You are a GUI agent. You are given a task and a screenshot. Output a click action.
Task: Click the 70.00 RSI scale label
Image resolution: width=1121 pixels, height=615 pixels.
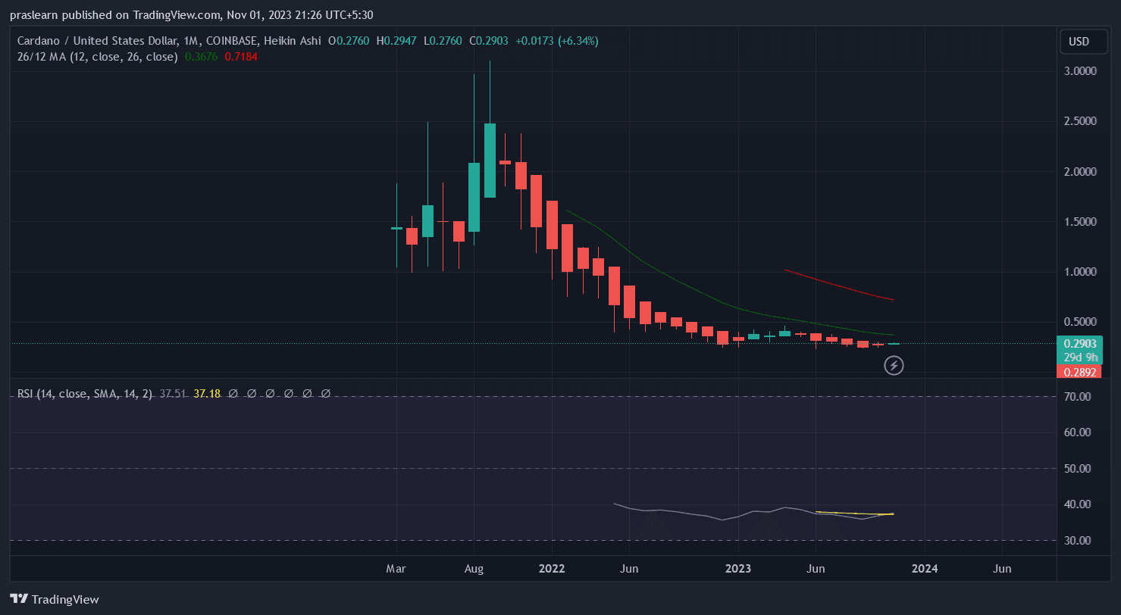1077,396
